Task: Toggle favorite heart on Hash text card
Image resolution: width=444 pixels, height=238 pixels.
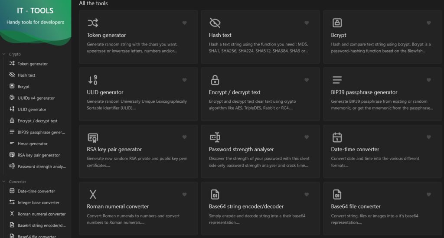Action: 307,23
